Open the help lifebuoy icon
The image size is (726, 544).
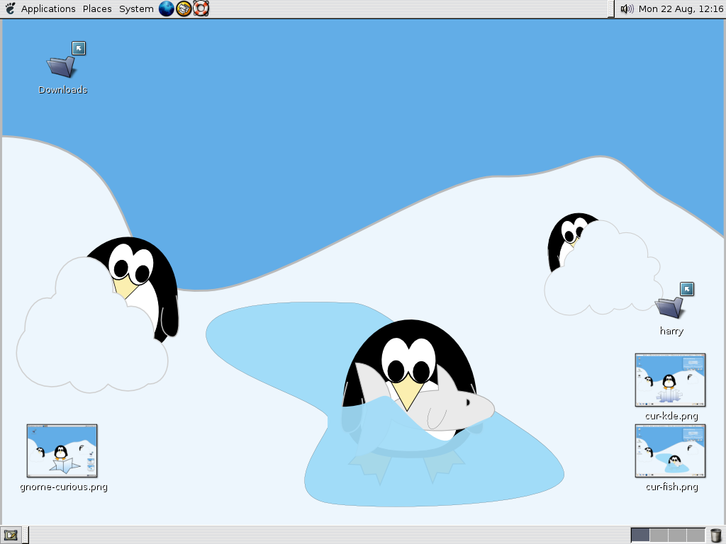coord(201,8)
